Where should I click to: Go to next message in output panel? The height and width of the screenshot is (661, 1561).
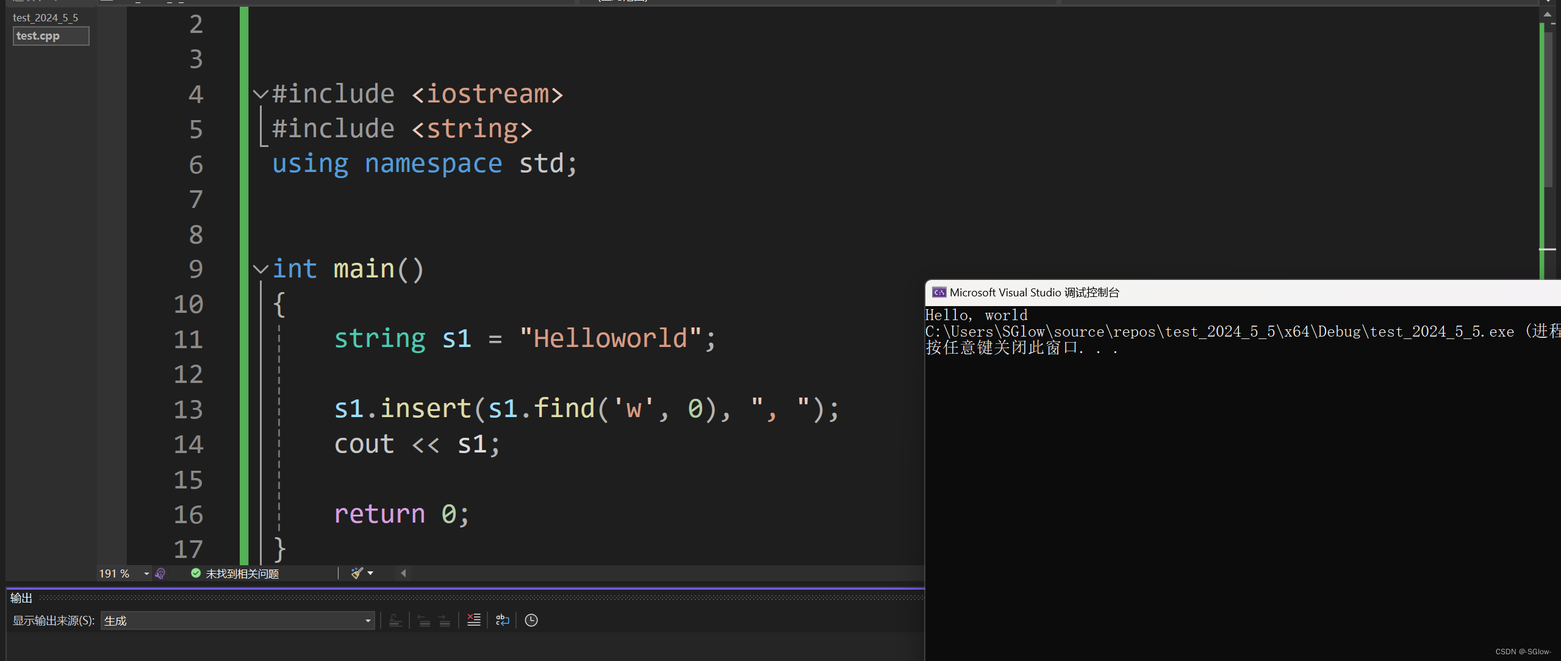[445, 620]
